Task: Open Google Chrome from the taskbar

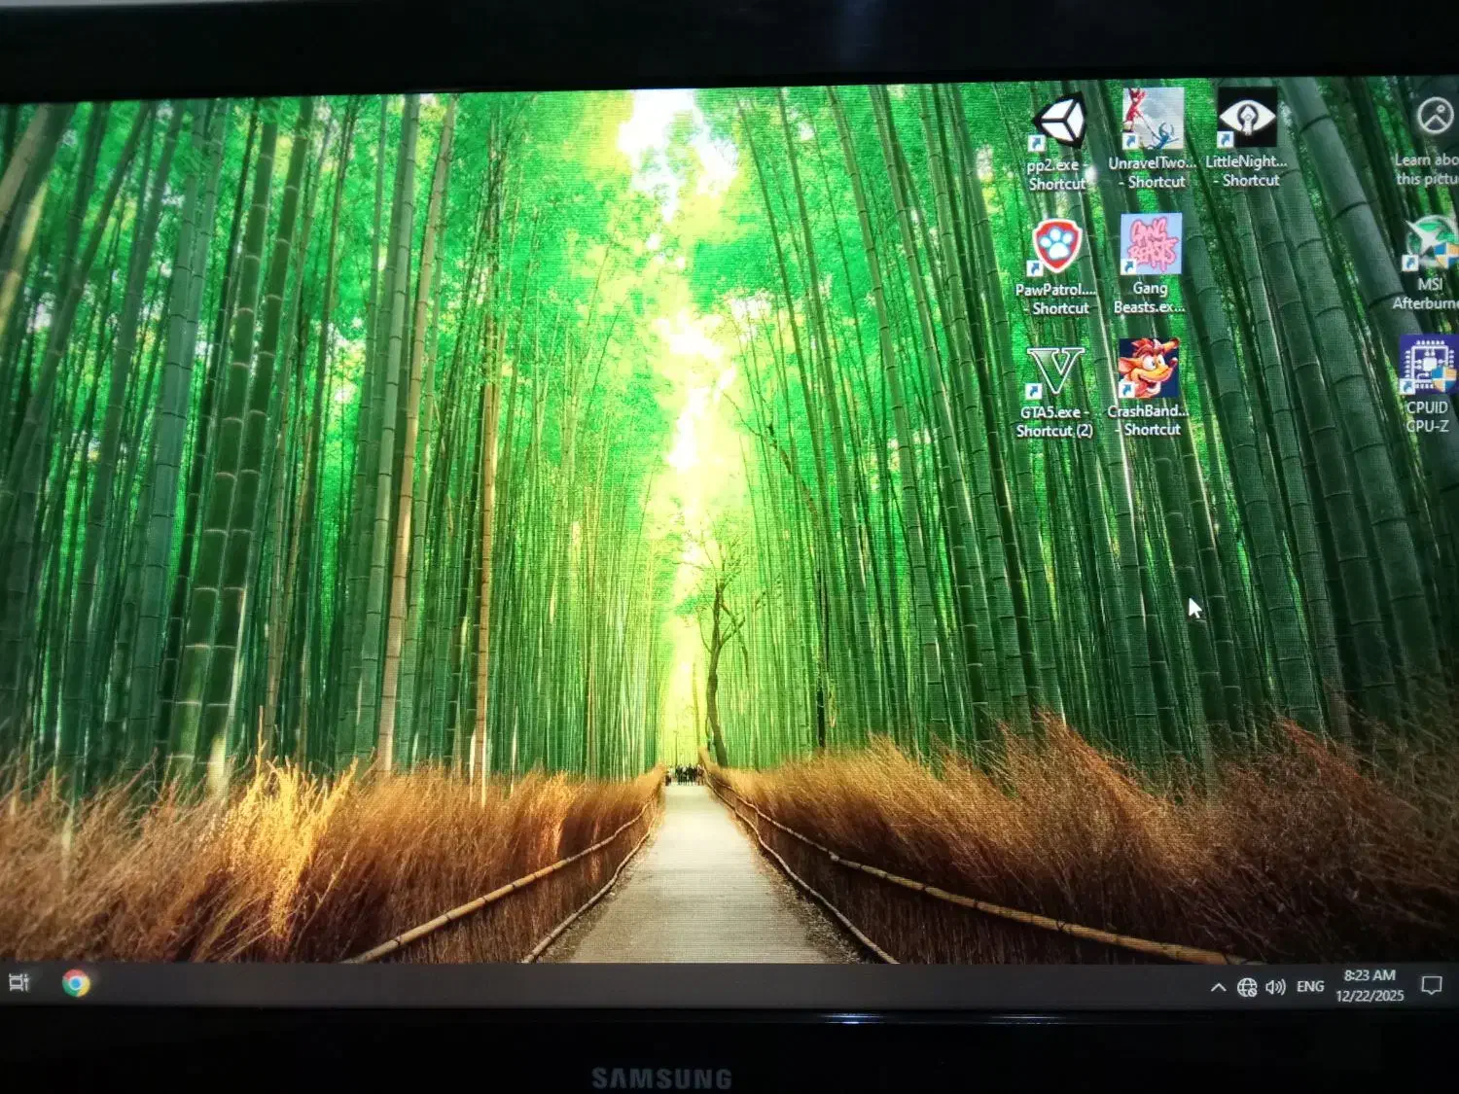Action: 76,983
